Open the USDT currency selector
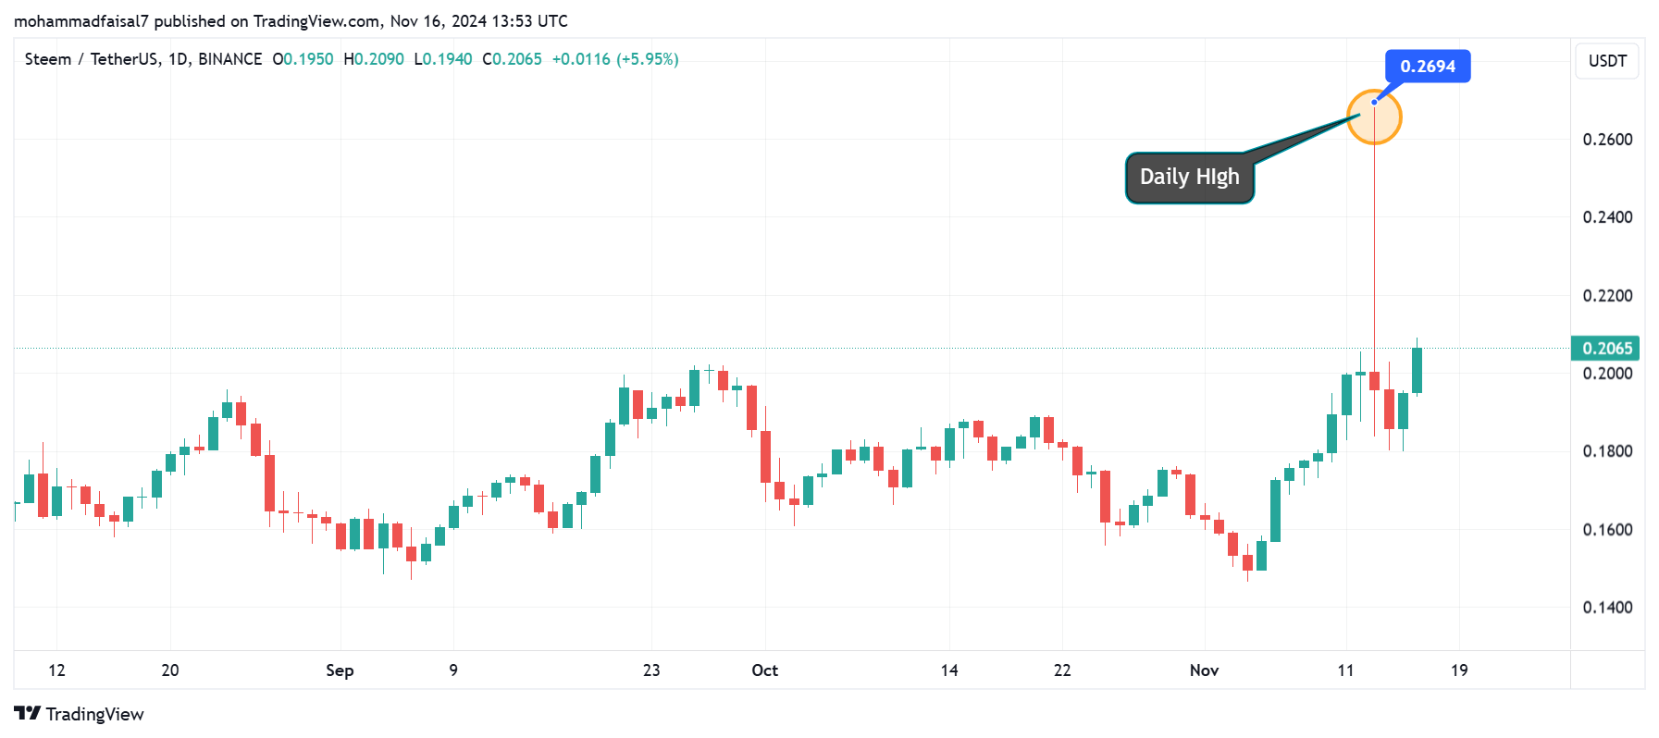1659x738 pixels. (1606, 61)
